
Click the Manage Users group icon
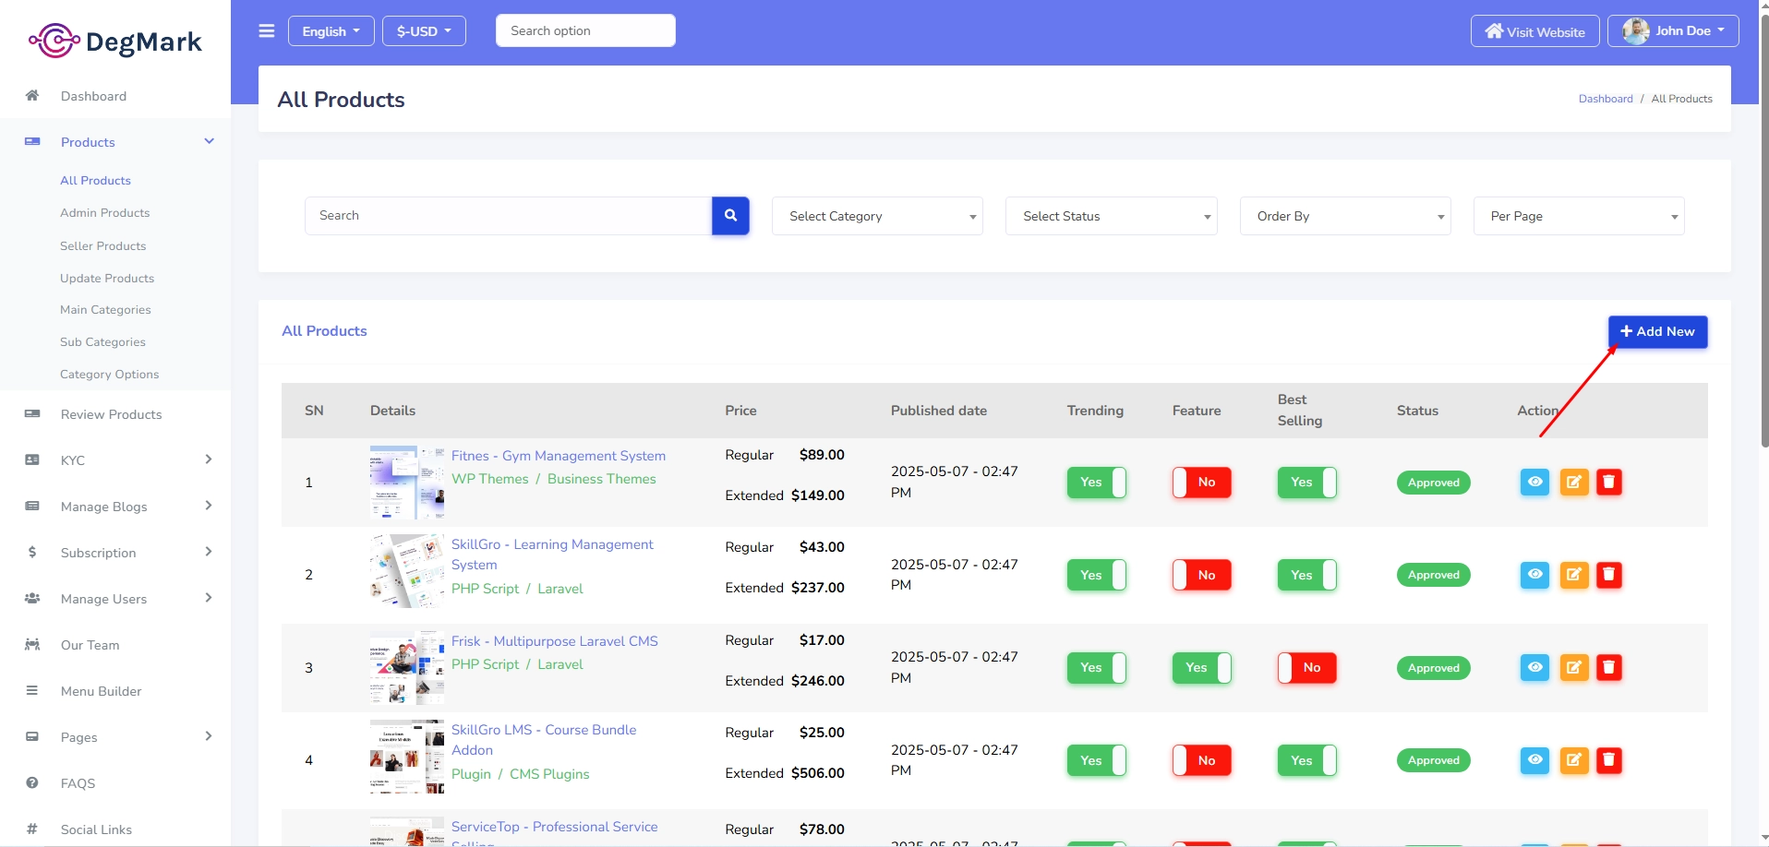(x=32, y=598)
